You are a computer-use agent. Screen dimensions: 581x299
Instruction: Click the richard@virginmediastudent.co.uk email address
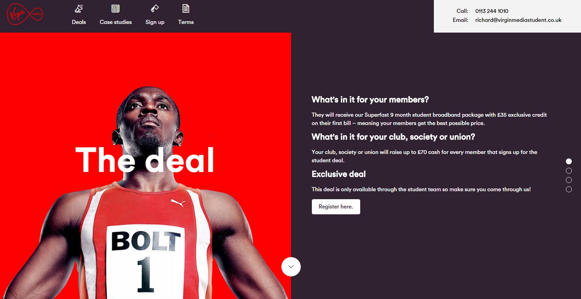point(518,20)
